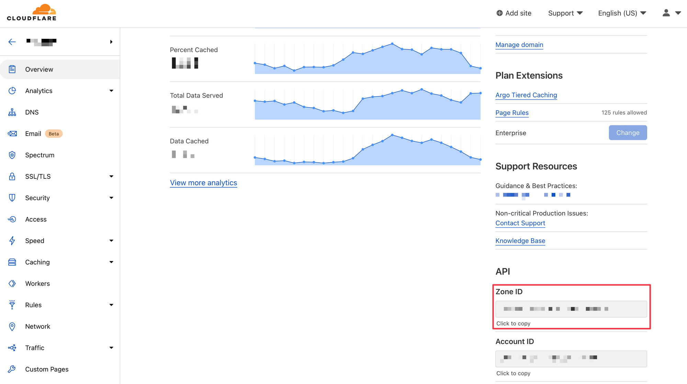
Task: Click the Add site text button
Action: click(518, 13)
